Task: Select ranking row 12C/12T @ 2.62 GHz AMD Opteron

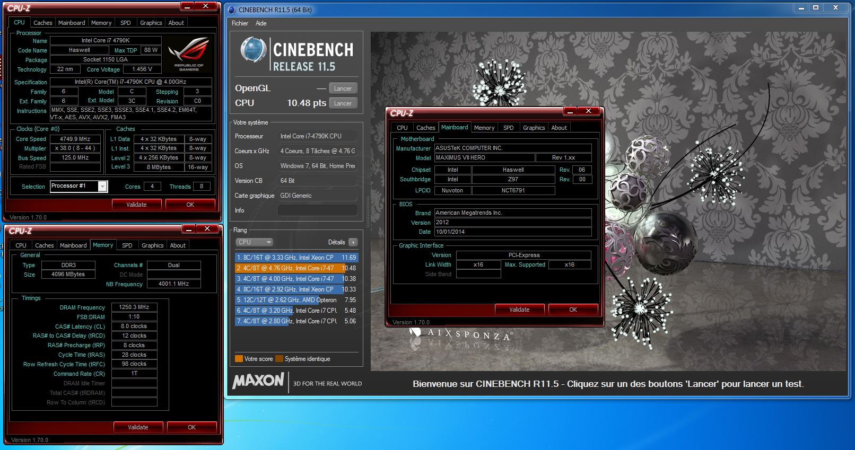Action: [296, 300]
